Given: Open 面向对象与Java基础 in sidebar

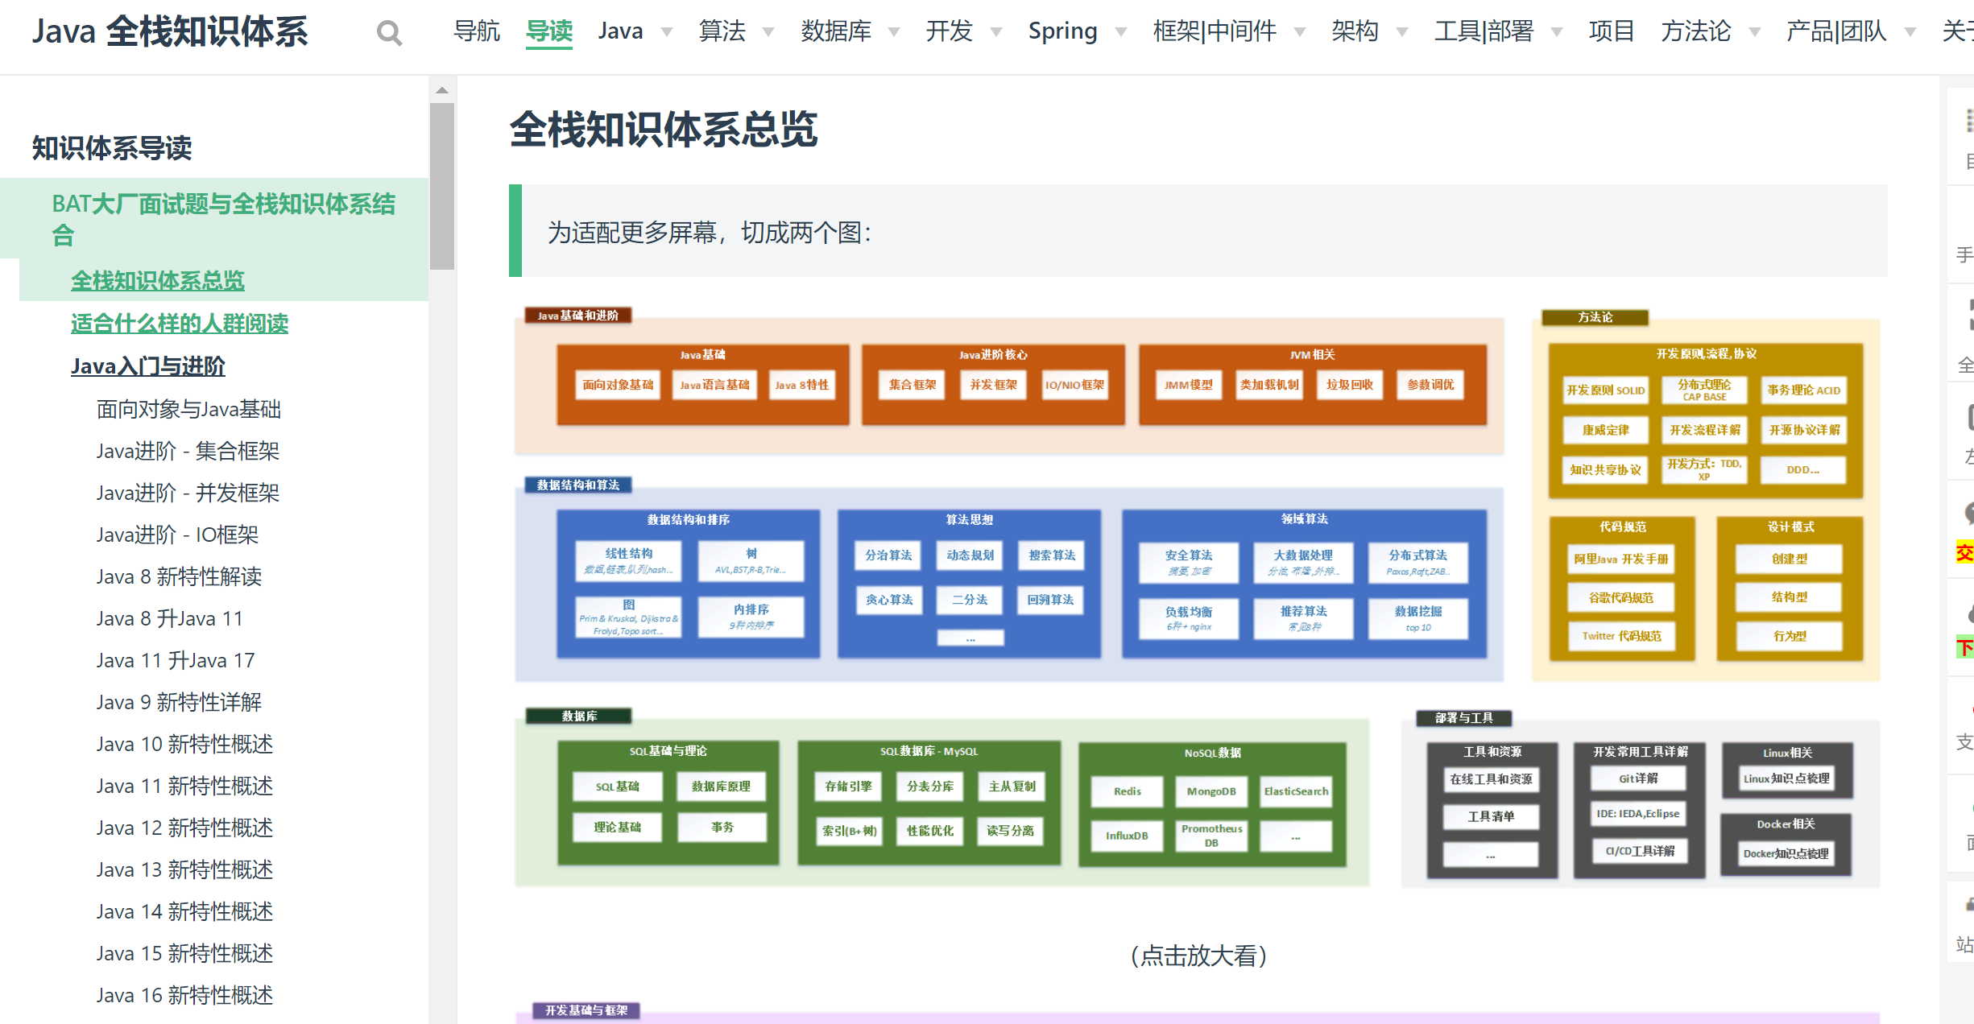Looking at the screenshot, I should tap(188, 409).
